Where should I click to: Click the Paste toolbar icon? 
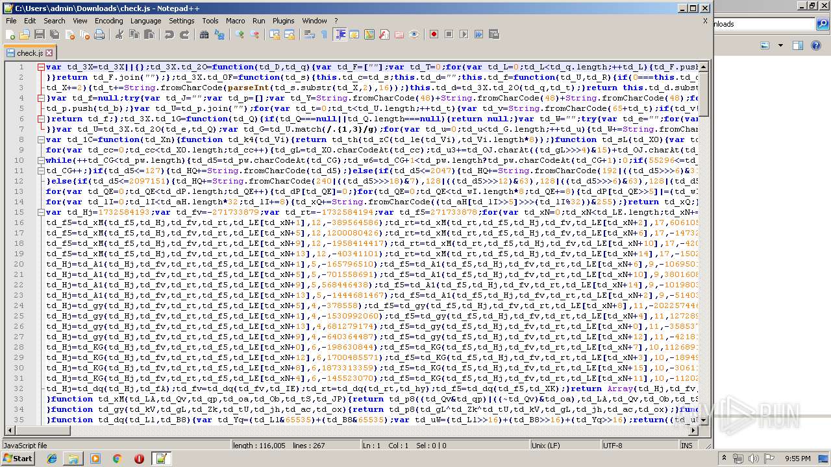[x=149, y=34]
